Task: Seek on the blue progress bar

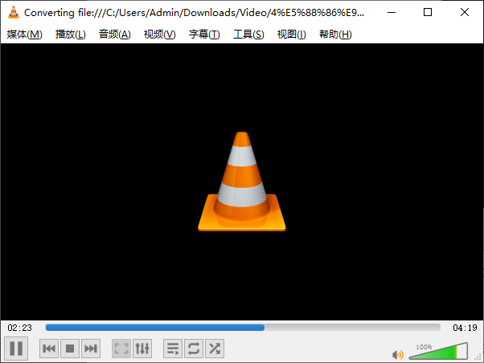Action: (243, 328)
